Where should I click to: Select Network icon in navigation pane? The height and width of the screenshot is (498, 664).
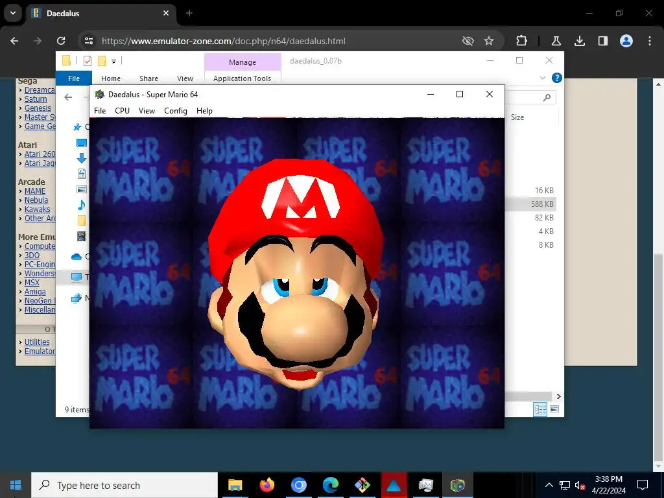click(77, 298)
